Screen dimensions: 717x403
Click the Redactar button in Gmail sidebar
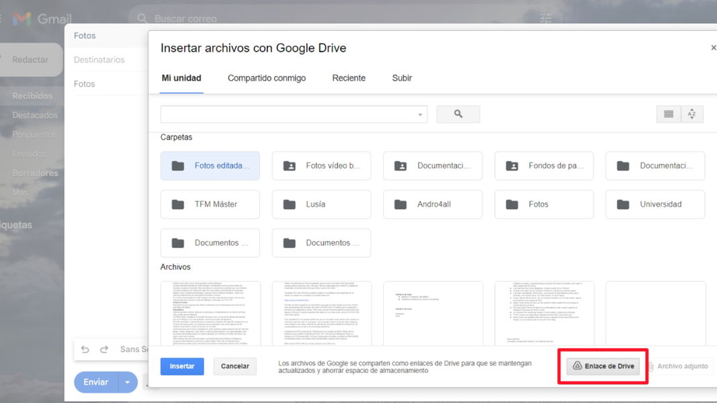coord(30,60)
